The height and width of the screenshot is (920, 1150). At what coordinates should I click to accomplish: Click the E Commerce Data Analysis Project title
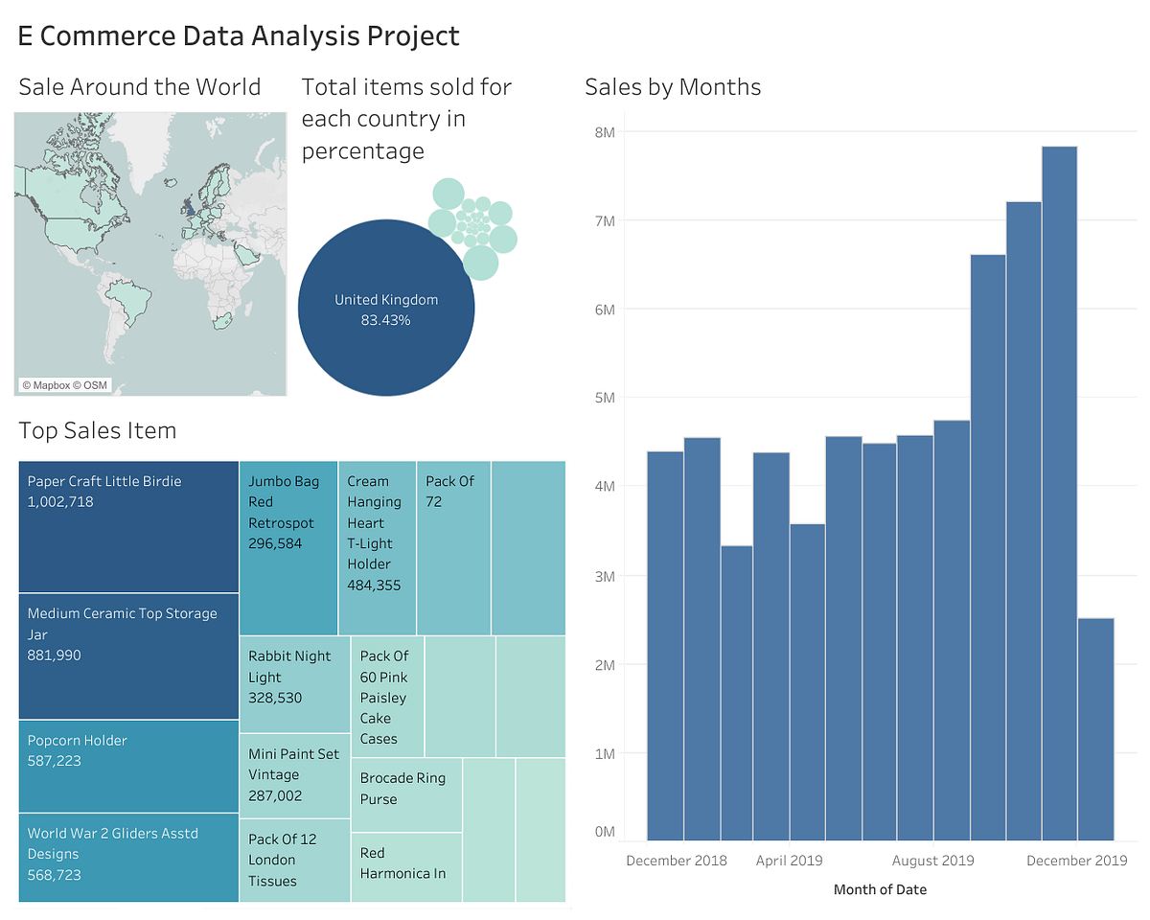pyautogui.click(x=238, y=35)
